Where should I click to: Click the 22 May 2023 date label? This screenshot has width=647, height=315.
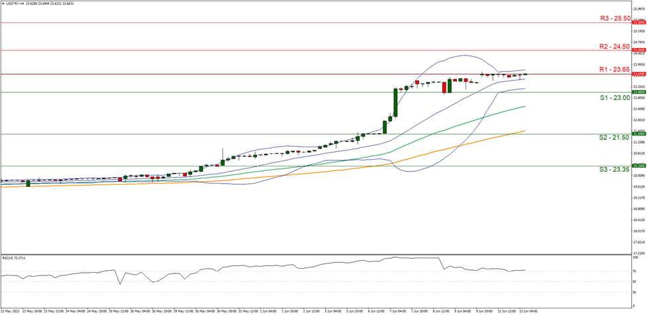[x=11, y=312]
